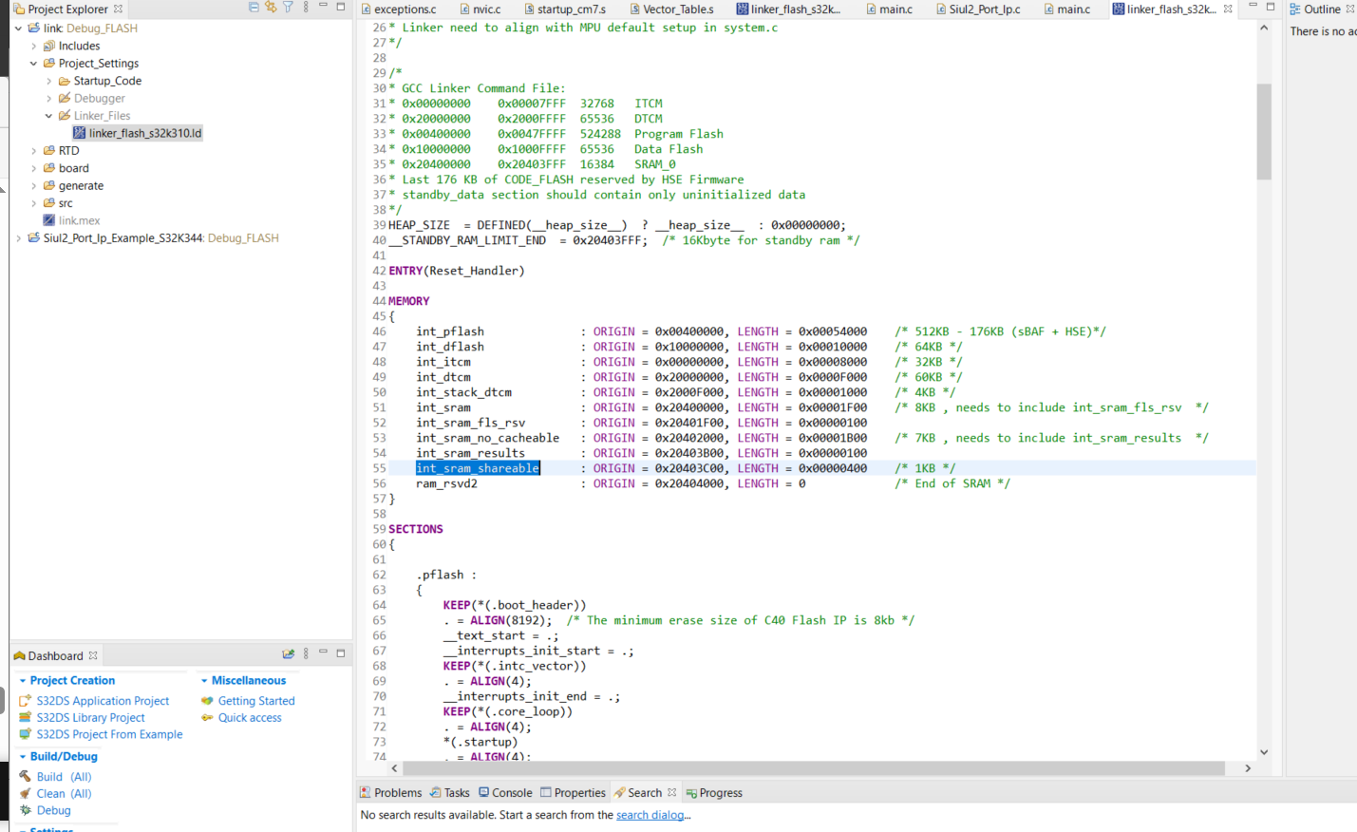Toggle Link with Editor in Project Explorer
The image size is (1357, 832).
click(x=271, y=8)
